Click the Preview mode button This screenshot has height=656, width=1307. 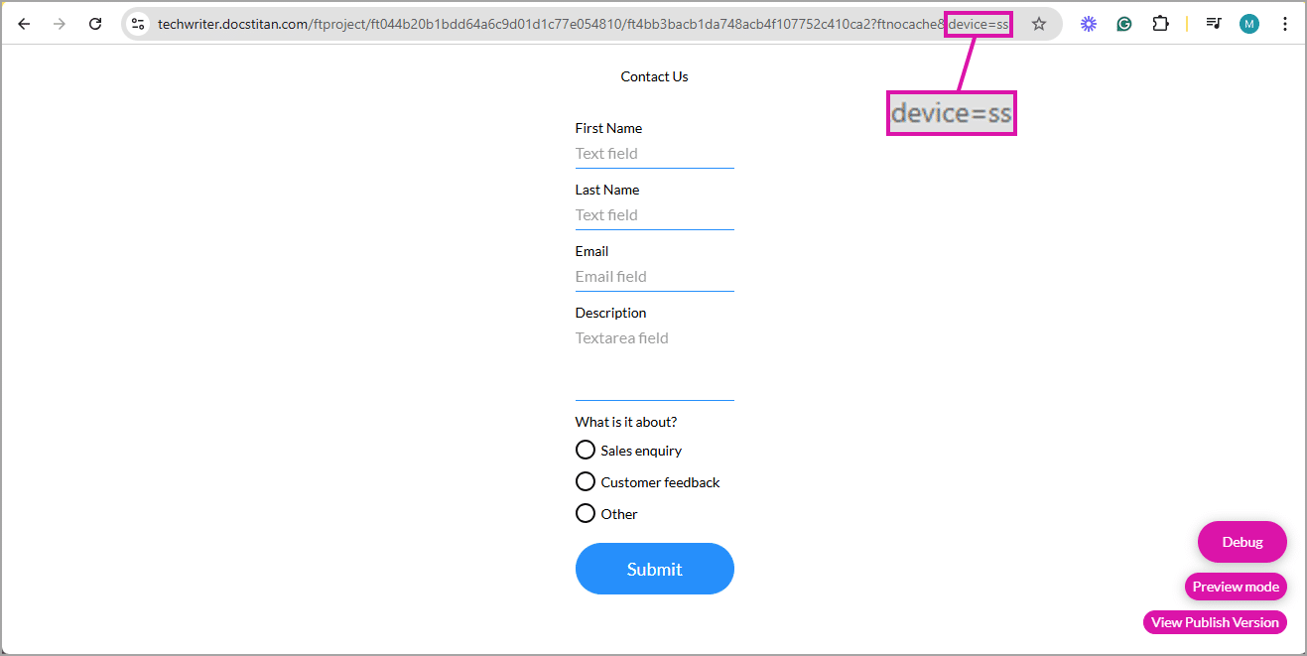[x=1236, y=587]
